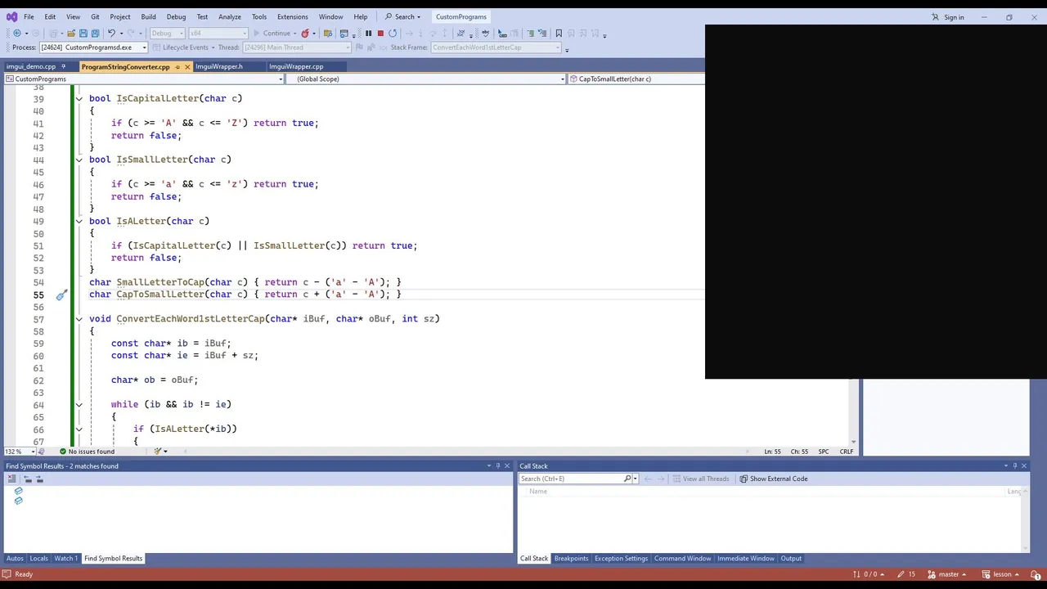The image size is (1047, 589).
Task: Click the Open File folder icon
Action: 71,34
